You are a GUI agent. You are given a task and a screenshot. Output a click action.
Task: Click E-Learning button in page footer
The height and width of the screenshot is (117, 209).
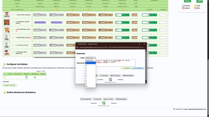[x=97, y=99]
